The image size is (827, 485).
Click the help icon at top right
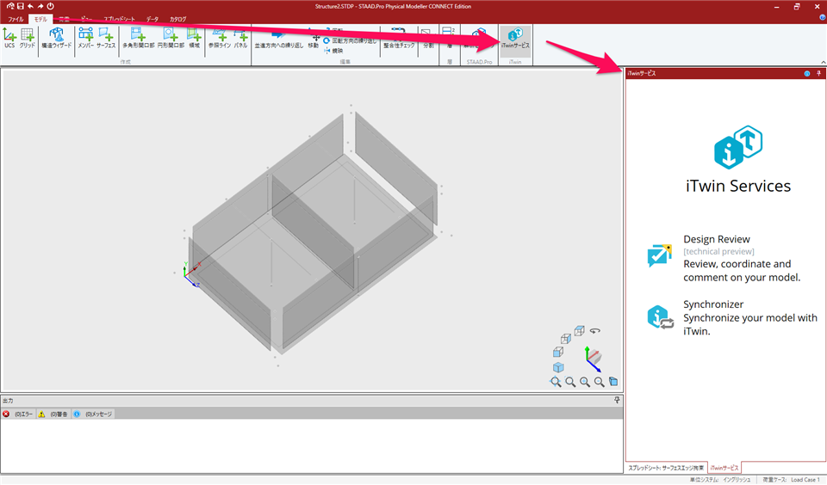click(x=822, y=17)
